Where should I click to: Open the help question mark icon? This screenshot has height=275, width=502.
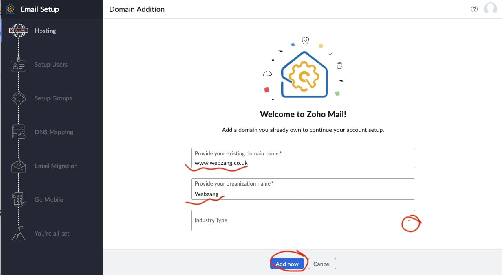point(474,9)
